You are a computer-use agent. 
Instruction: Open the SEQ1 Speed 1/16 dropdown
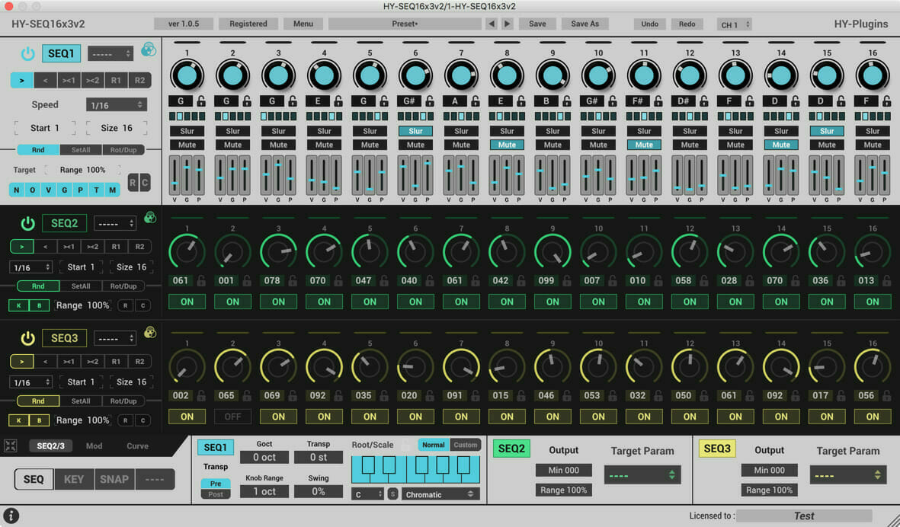coord(117,105)
